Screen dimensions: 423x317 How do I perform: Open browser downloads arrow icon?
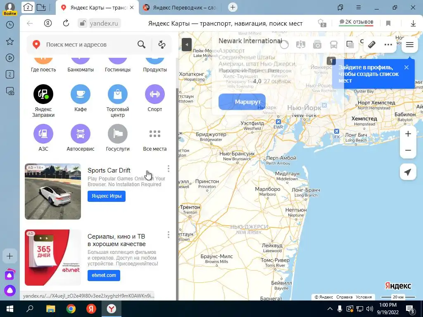pyautogui.click(x=413, y=24)
